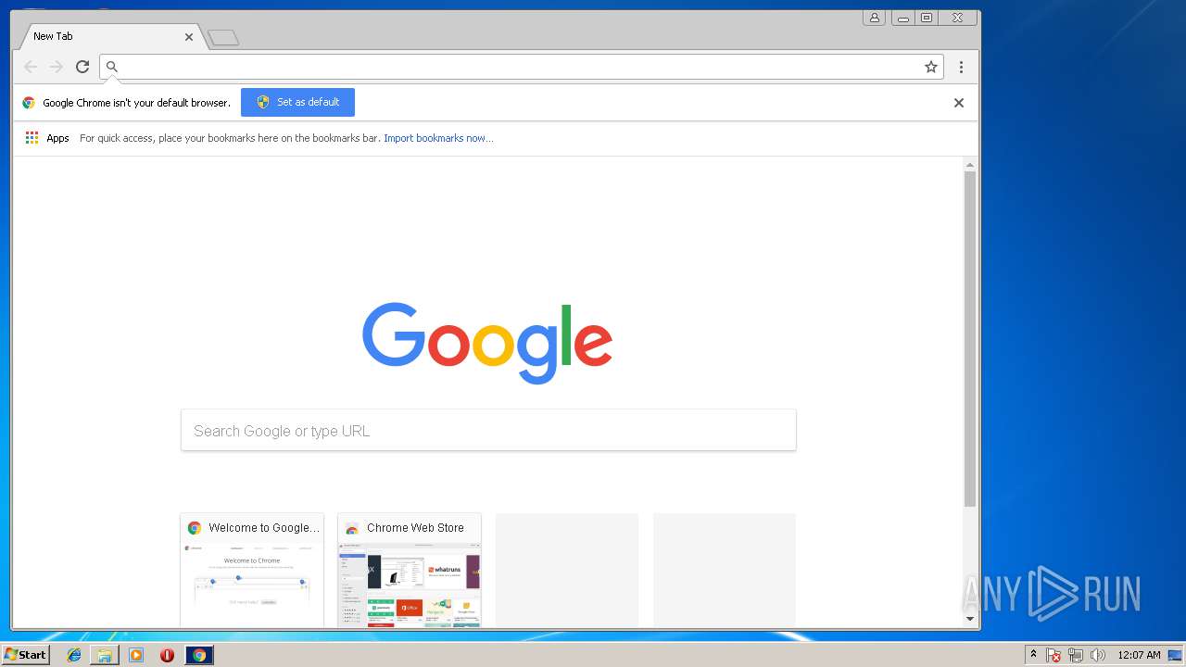Image resolution: width=1186 pixels, height=667 pixels.
Task: Open the Chrome three-dot menu
Action: point(961,67)
